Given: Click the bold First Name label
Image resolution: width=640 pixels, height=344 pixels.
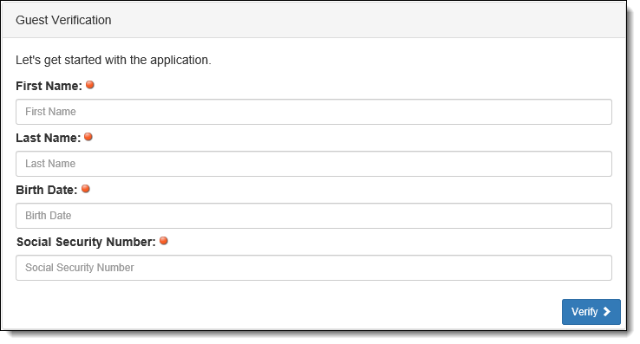Looking at the screenshot, I should click(x=49, y=86).
